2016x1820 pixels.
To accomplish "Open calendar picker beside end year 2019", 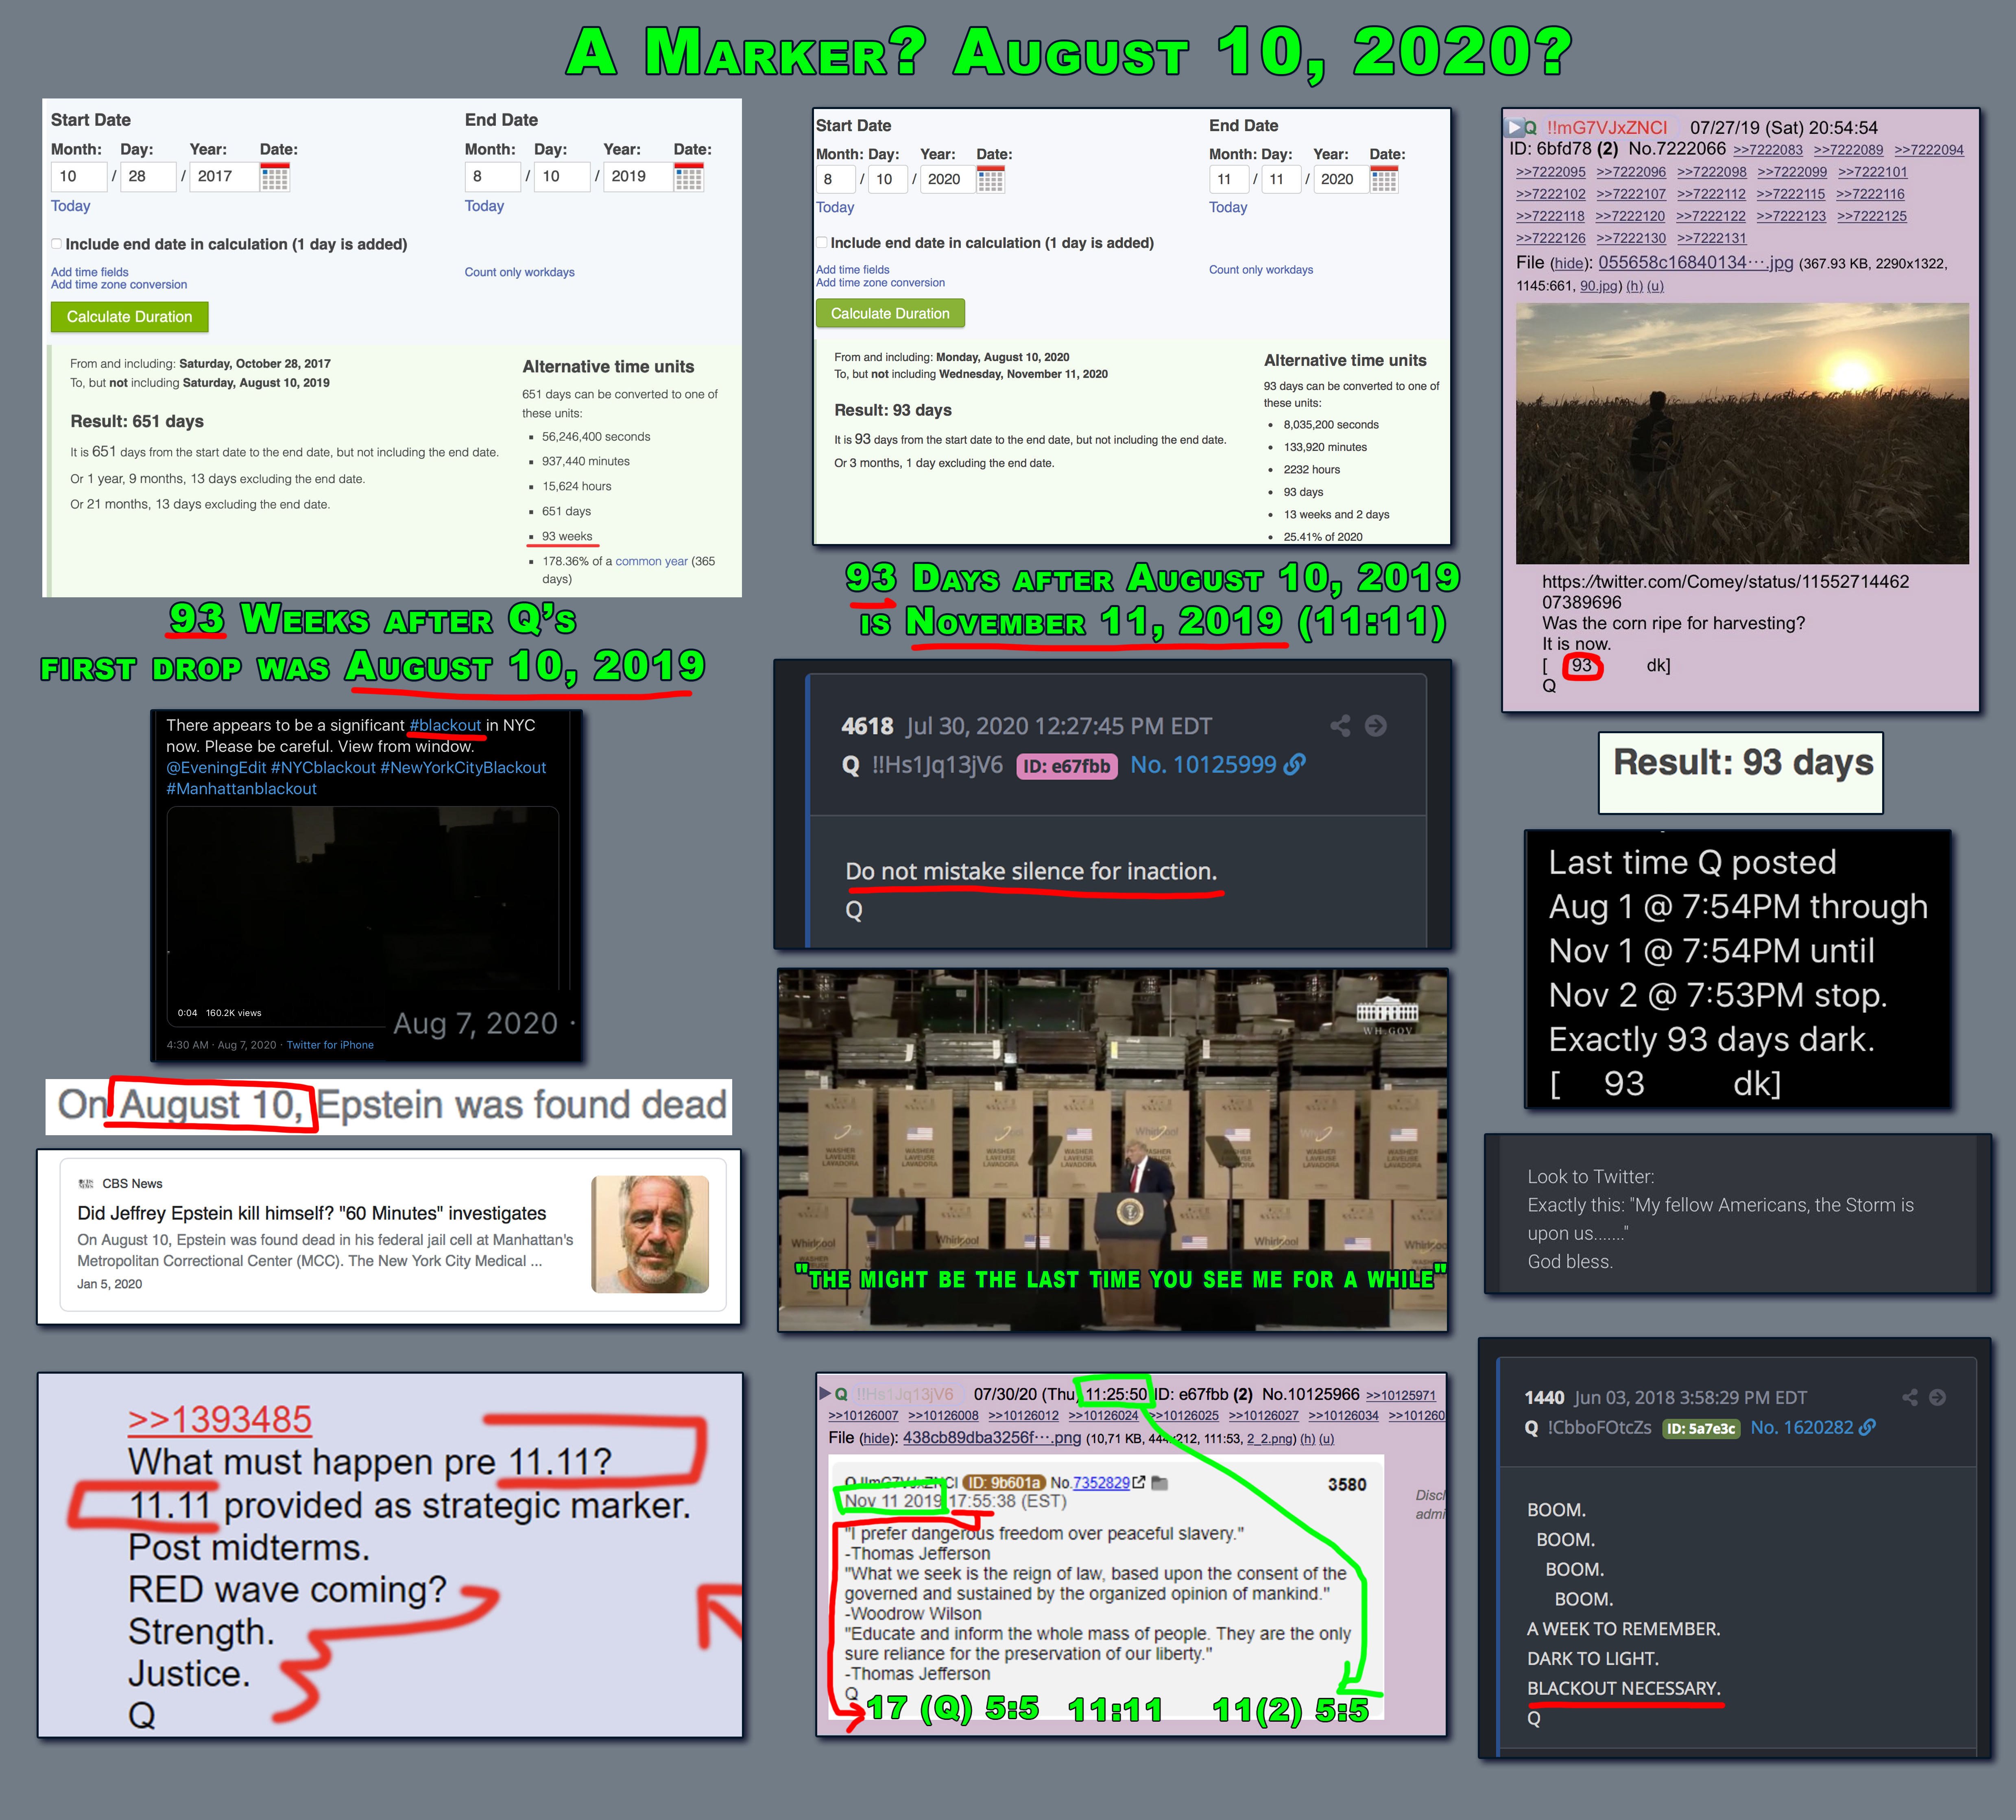I will click(689, 178).
